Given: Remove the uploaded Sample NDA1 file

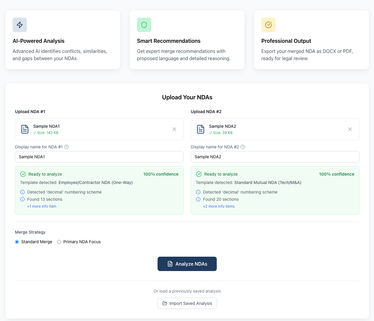Looking at the screenshot, I should coord(174,129).
